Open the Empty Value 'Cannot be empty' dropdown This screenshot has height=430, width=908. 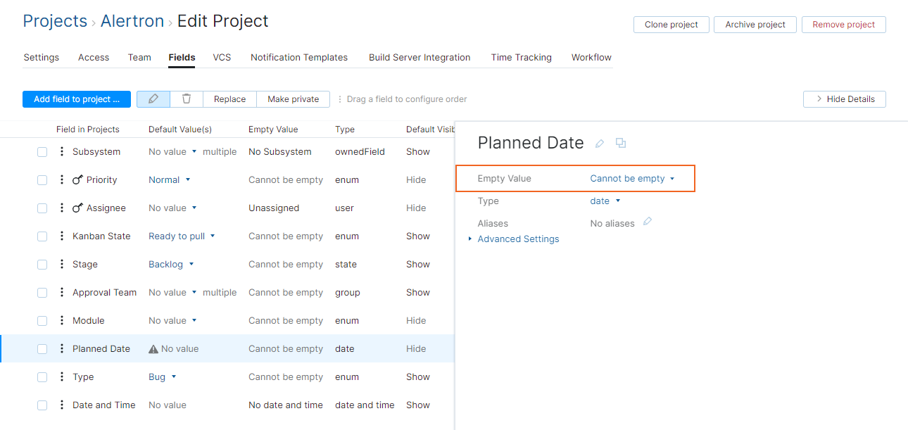[632, 179]
